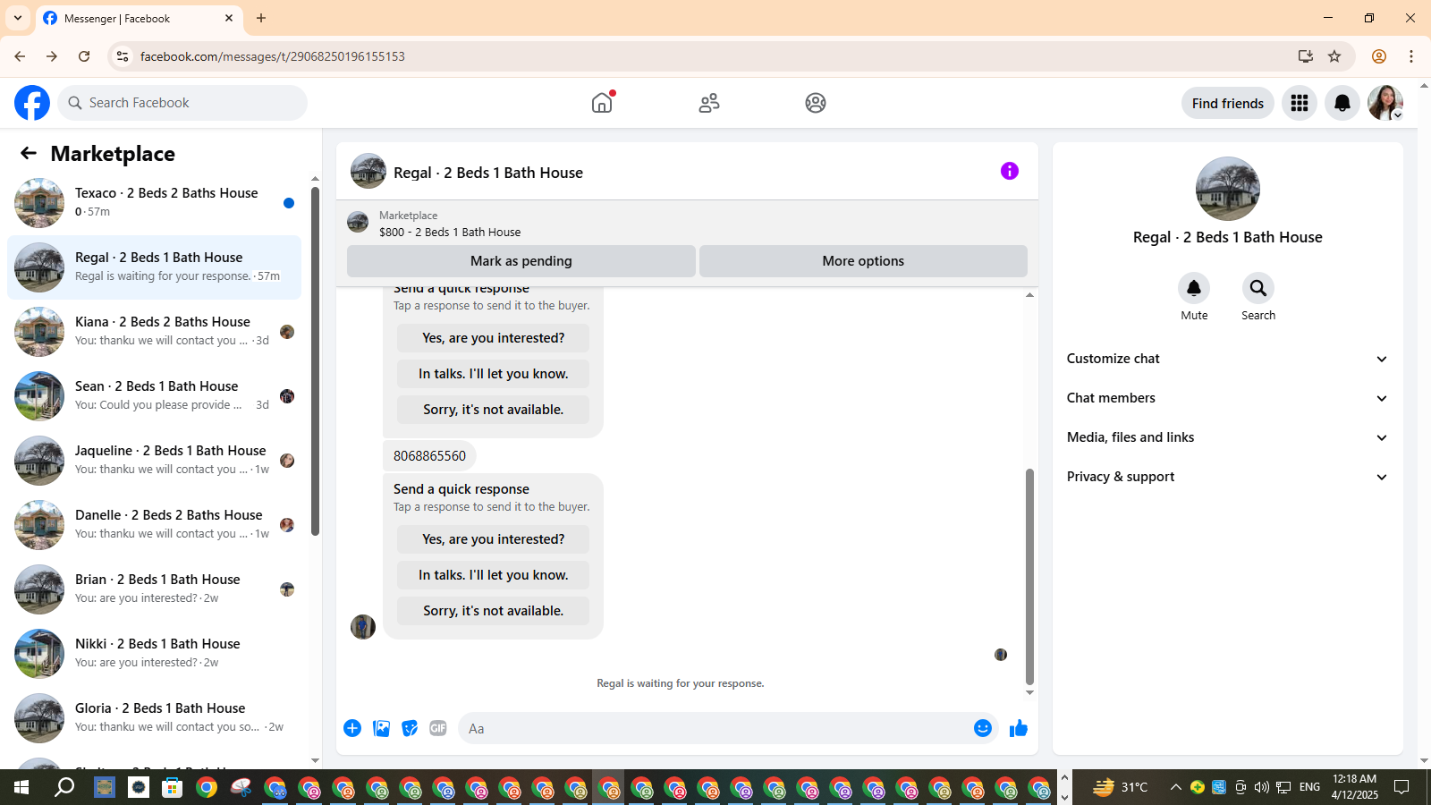The width and height of the screenshot is (1431, 805).
Task: Expand Media, files and links section
Action: (1228, 437)
